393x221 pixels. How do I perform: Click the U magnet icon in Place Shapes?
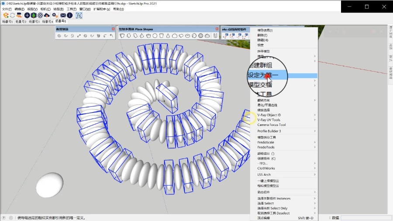point(215,36)
